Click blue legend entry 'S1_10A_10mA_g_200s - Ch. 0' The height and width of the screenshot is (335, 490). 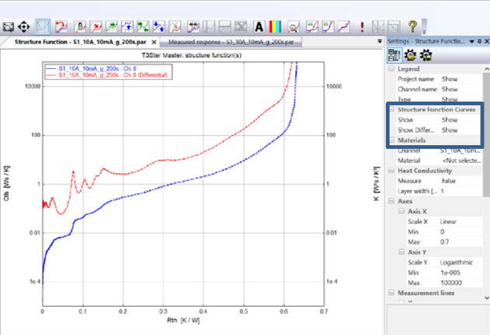(x=97, y=69)
